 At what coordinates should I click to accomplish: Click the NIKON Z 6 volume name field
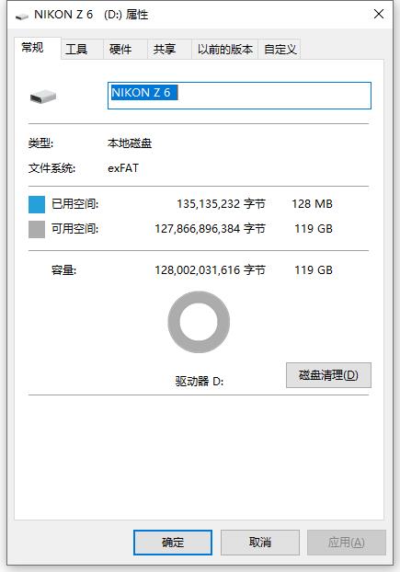coord(239,96)
